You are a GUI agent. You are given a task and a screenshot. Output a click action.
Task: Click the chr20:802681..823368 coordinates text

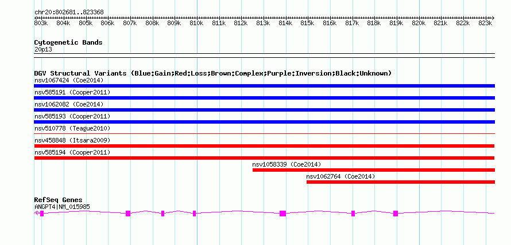click(69, 13)
